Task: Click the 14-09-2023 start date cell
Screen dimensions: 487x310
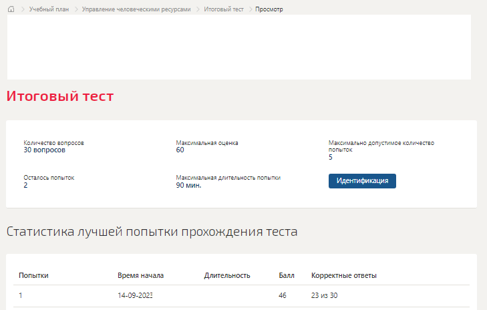Action: coord(135,295)
